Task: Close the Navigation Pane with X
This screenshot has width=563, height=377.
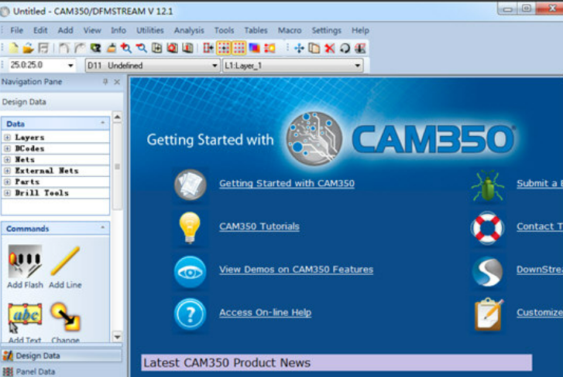Action: [117, 82]
